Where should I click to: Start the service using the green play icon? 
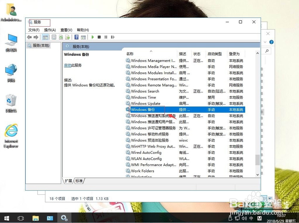pyautogui.click(x=92, y=37)
